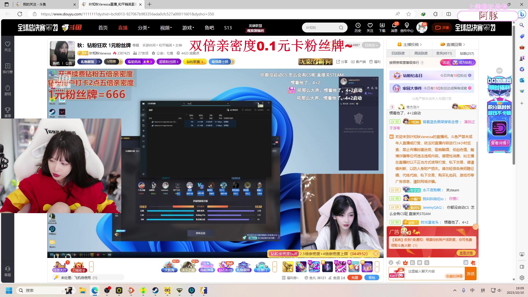This screenshot has width=528, height=297.
Task: Click 分享 share icon above player
Action: 342,62
